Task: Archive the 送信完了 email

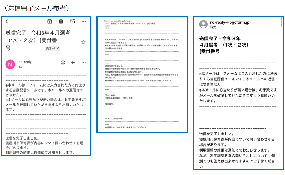Action: click(x=49, y=21)
